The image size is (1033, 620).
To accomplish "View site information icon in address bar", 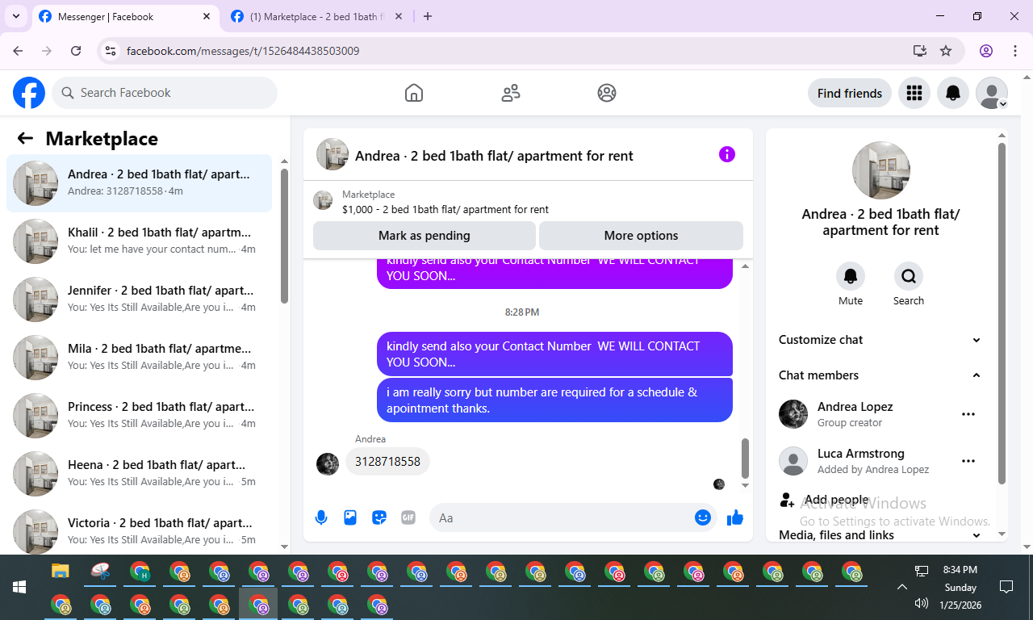I will 111,51.
